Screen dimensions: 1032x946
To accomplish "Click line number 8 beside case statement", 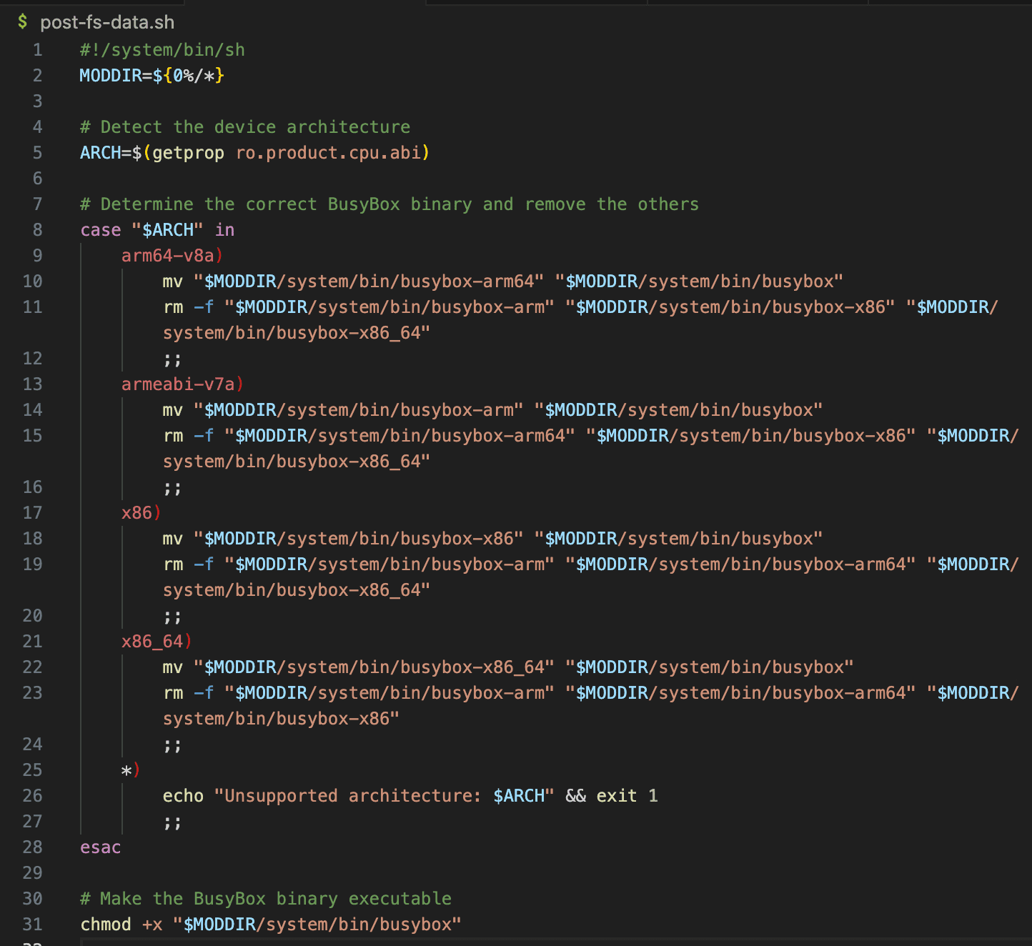I will pos(37,230).
